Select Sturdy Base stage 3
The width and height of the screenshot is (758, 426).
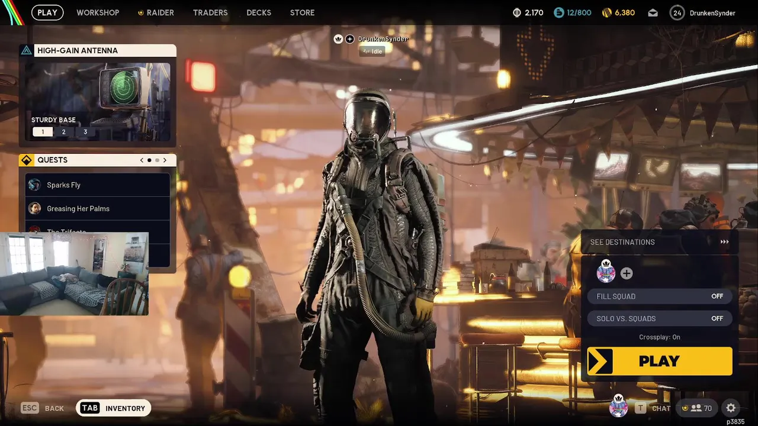tap(85, 132)
